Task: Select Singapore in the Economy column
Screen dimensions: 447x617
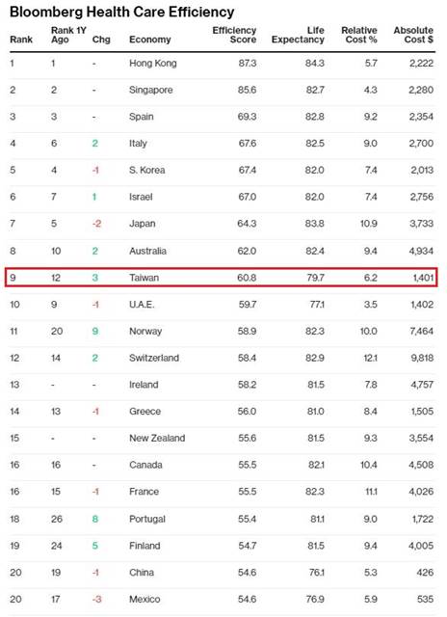Action: [x=151, y=90]
